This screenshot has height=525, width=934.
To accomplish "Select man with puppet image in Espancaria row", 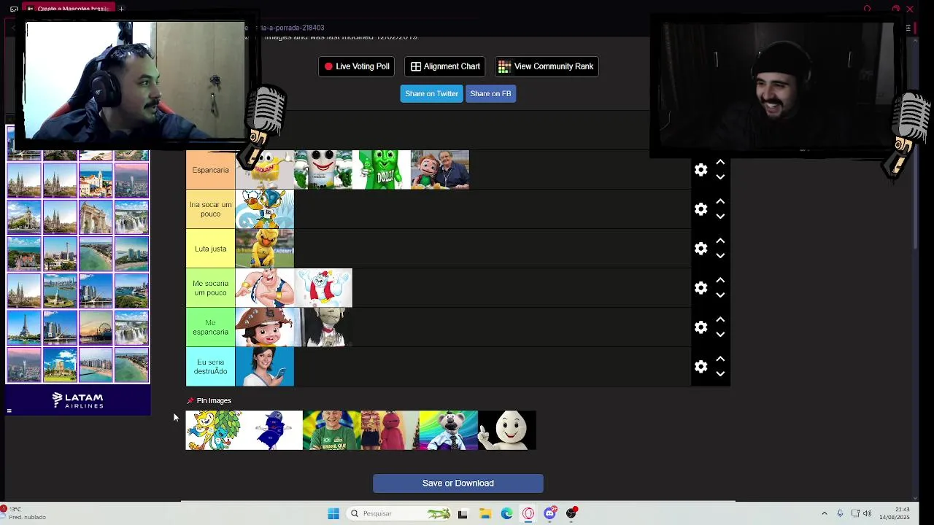I will 440,170.
